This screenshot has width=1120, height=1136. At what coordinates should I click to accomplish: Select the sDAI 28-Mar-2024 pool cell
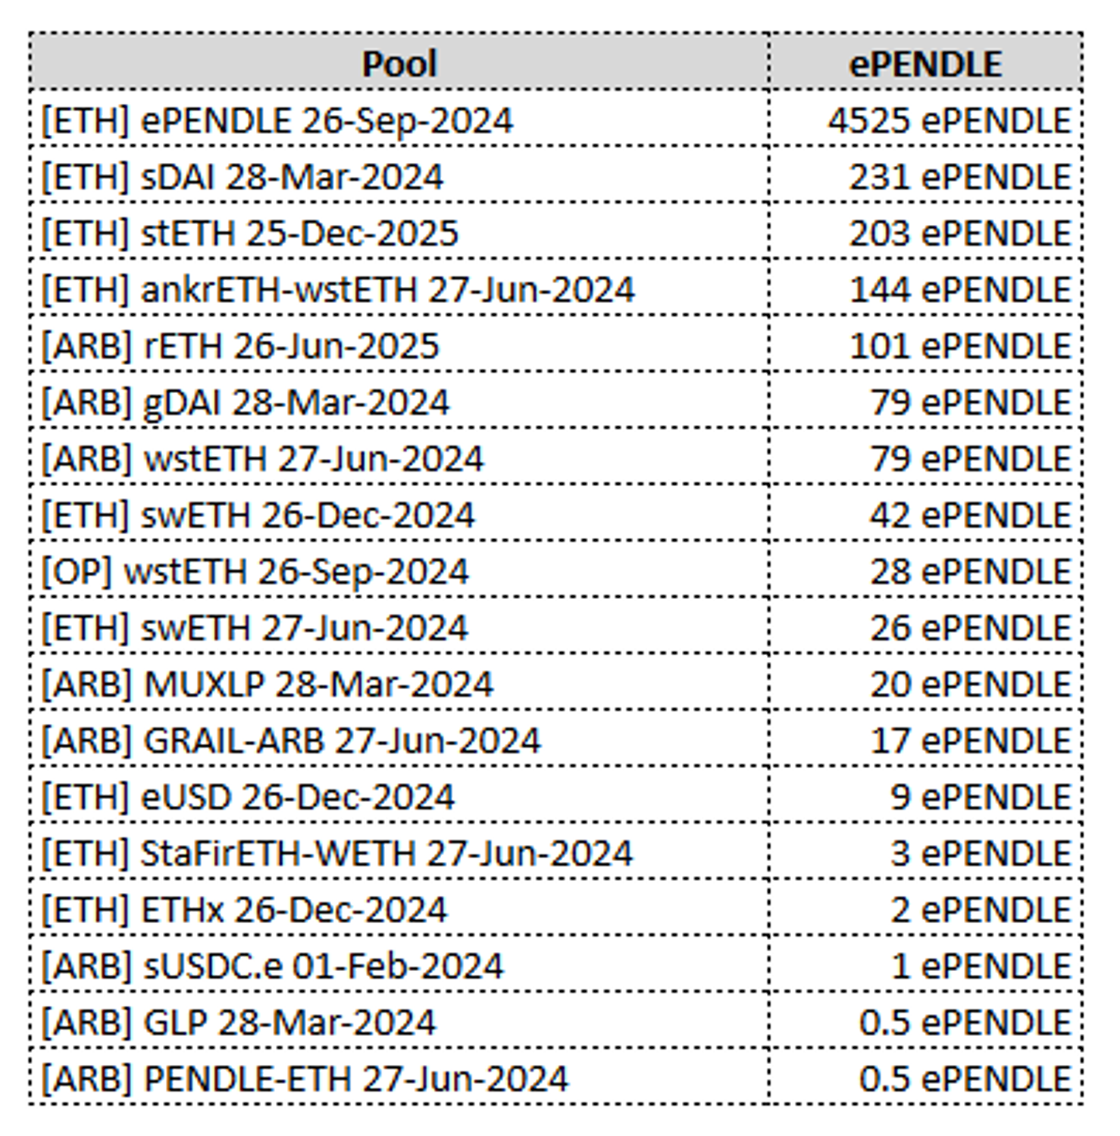[x=242, y=177]
